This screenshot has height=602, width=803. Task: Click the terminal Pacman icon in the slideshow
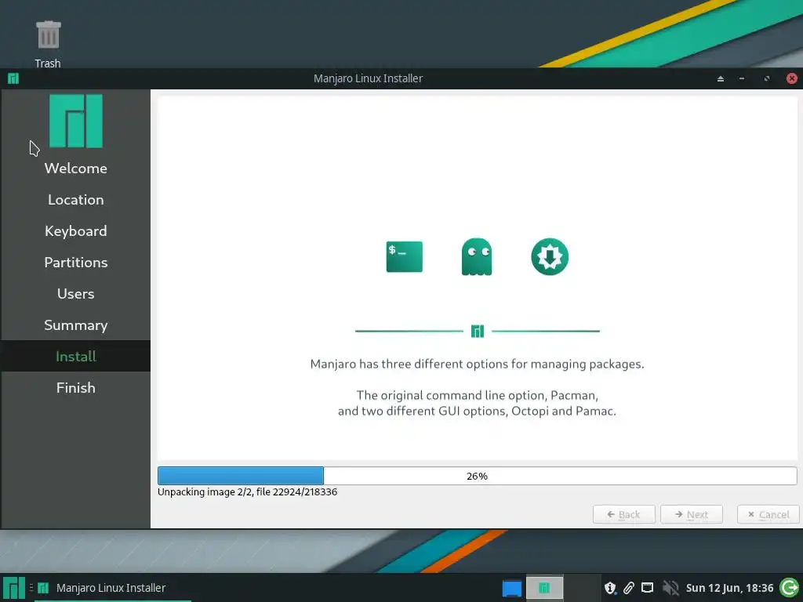[x=404, y=256]
